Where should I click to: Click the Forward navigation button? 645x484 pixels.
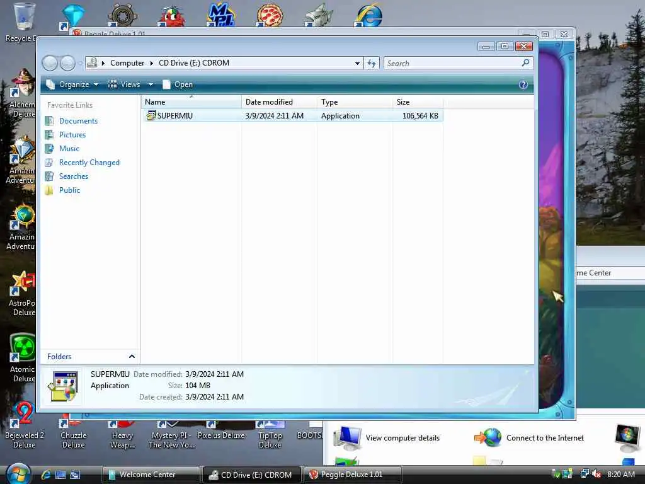(68, 63)
